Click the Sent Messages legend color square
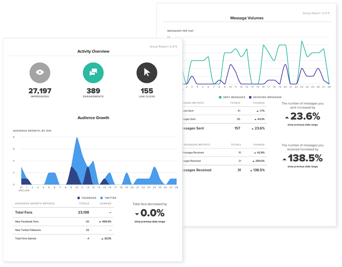This screenshot has width=342, height=267. tap(220, 97)
